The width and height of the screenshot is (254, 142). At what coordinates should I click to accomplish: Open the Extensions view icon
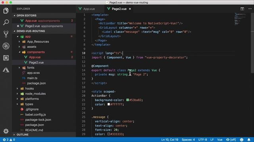click(x=6, y=58)
